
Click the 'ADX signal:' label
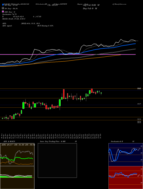pyautogui.click(x=7, y=26)
